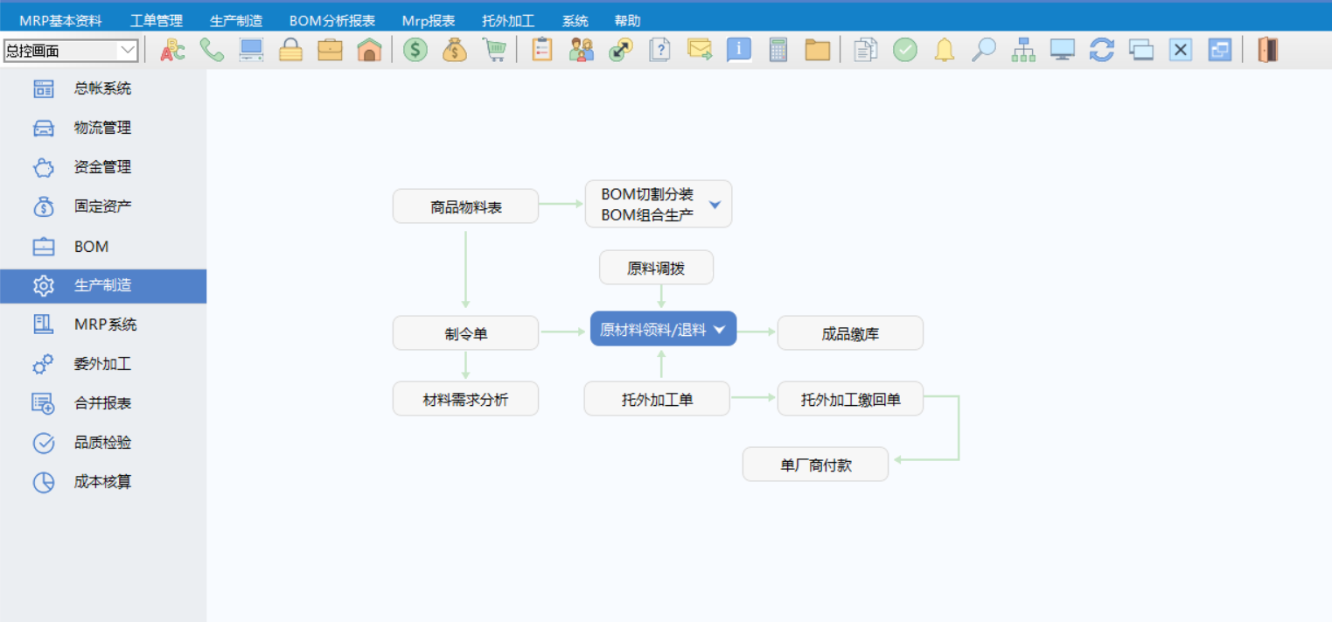The height and width of the screenshot is (622, 1332).
Task: Click the blue restore window toolbar icon
Action: pyautogui.click(x=1220, y=50)
